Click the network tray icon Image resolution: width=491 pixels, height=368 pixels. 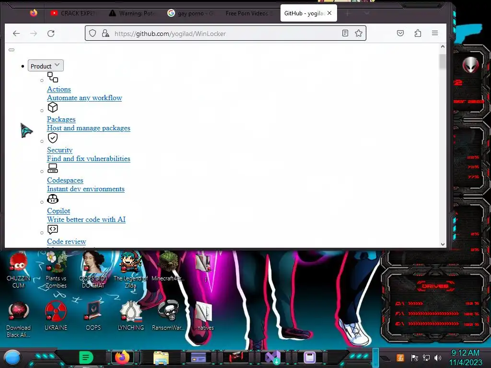426,357
